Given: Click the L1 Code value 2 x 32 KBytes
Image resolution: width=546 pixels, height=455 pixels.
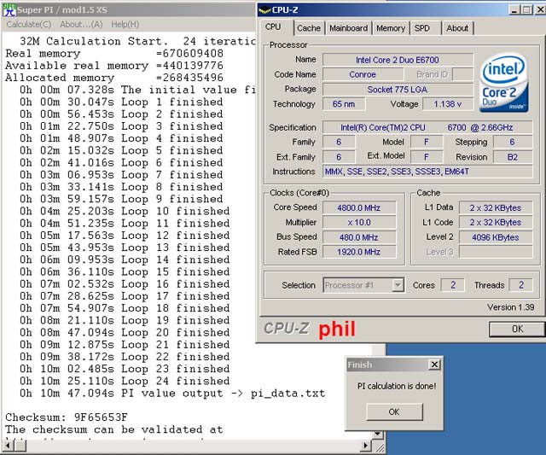Looking at the screenshot, I should (496, 222).
